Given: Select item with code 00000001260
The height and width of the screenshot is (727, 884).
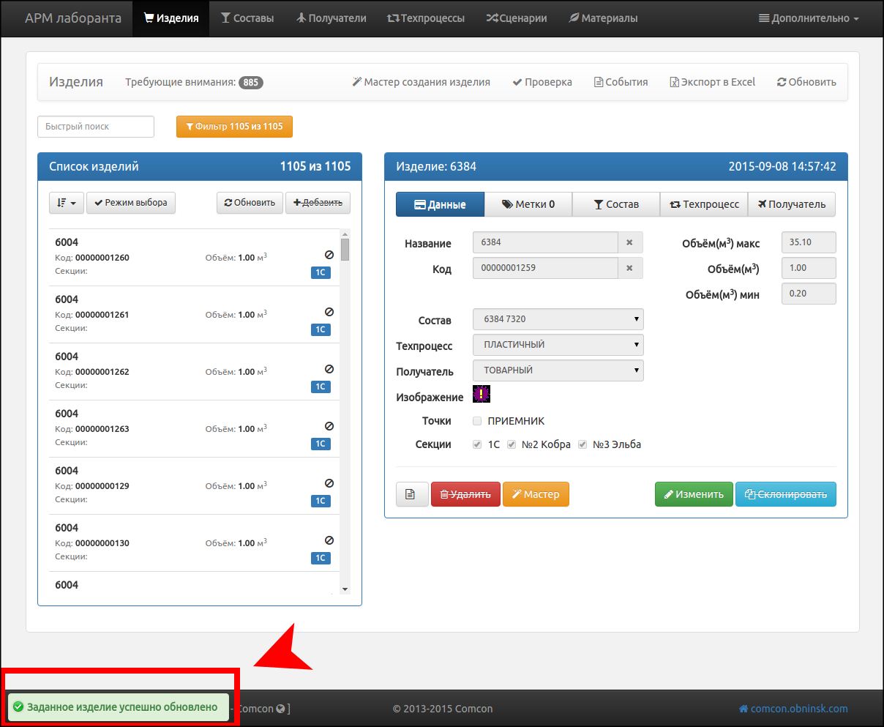Looking at the screenshot, I should [x=194, y=257].
